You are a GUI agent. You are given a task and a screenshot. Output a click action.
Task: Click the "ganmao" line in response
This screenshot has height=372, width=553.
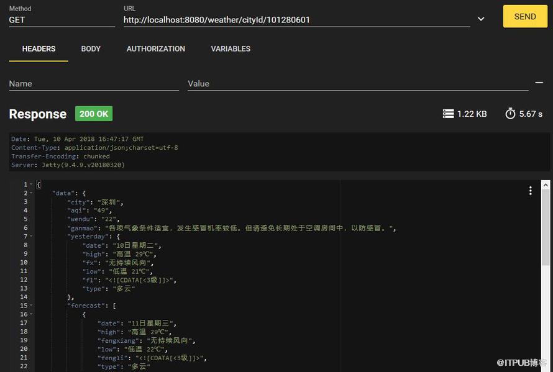click(x=232, y=228)
